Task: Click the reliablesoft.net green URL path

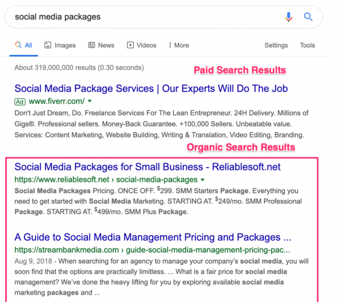Action: tap(106, 179)
